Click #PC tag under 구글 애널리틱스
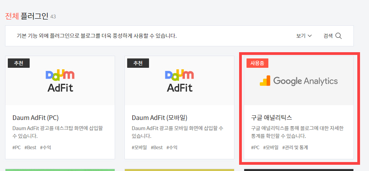369x171 pixels. coord(255,148)
